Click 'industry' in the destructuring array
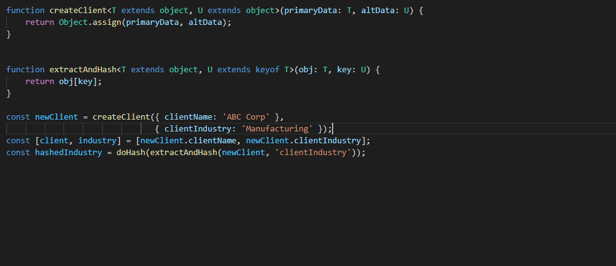616x266 pixels. pyautogui.click(x=97, y=140)
